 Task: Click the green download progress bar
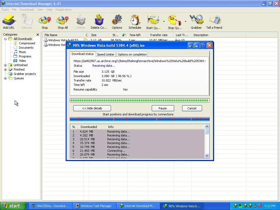point(140,100)
